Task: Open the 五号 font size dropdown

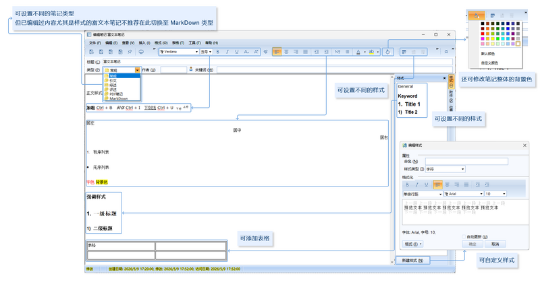Action: point(210,52)
